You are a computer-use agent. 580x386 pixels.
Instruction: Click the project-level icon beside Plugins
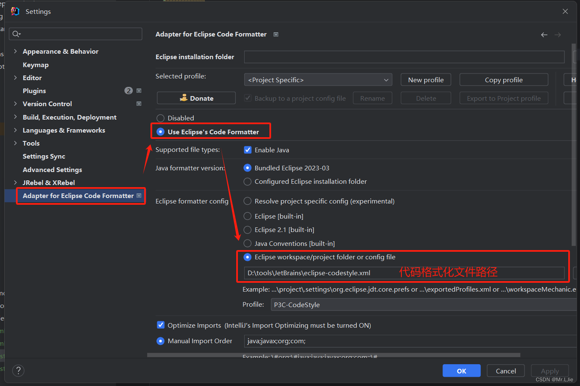click(x=139, y=91)
